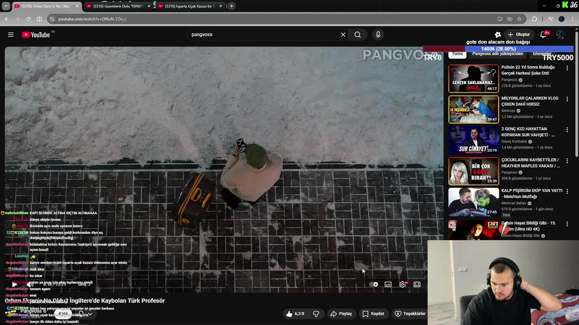Open the Chrome profile avatar
The image size is (579, 325).
pyautogui.click(x=561, y=19)
